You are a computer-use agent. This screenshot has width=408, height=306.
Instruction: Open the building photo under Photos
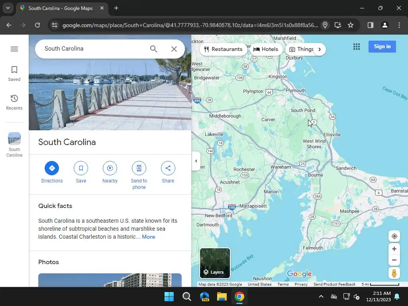[x=110, y=280]
